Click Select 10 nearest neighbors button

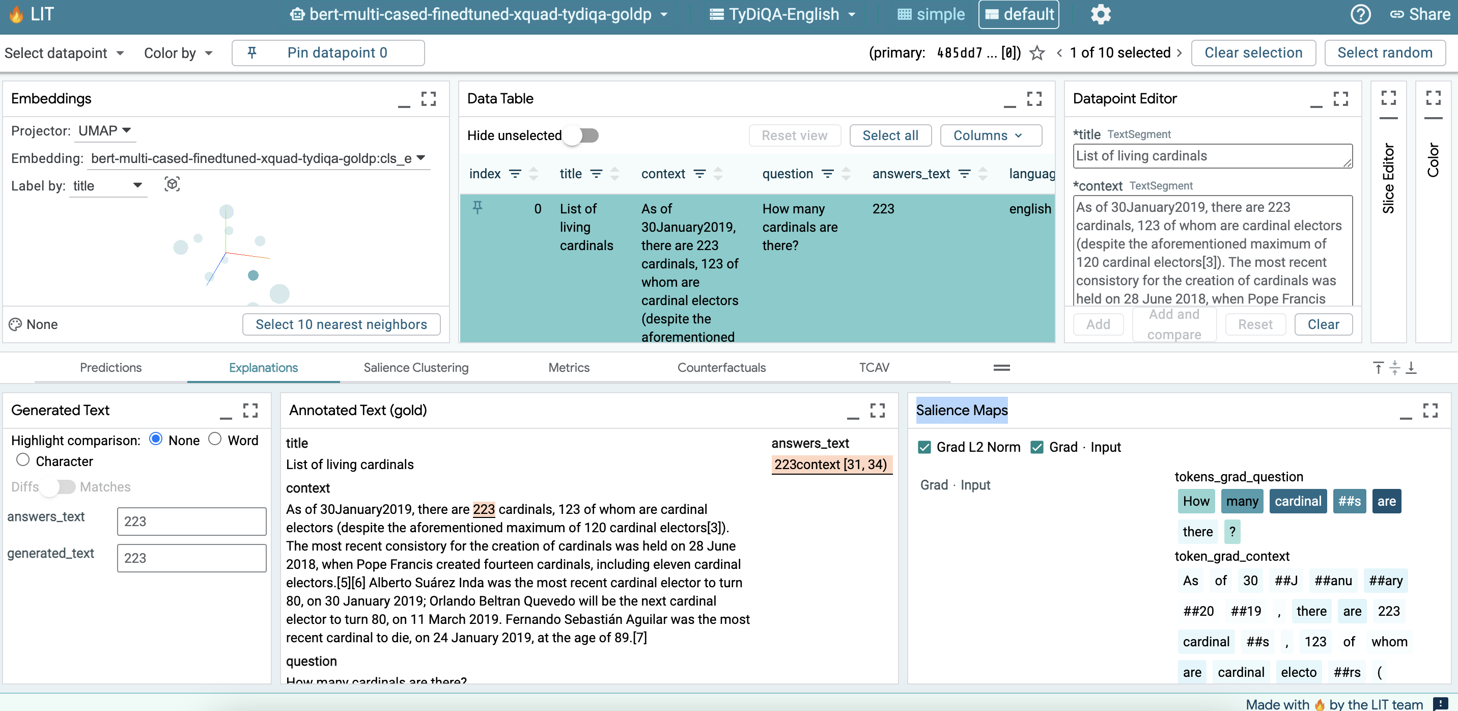pos(341,324)
